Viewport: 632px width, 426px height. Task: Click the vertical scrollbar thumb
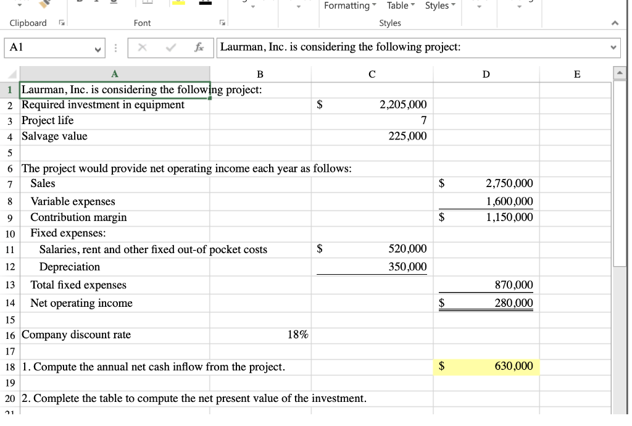pyautogui.click(x=620, y=173)
